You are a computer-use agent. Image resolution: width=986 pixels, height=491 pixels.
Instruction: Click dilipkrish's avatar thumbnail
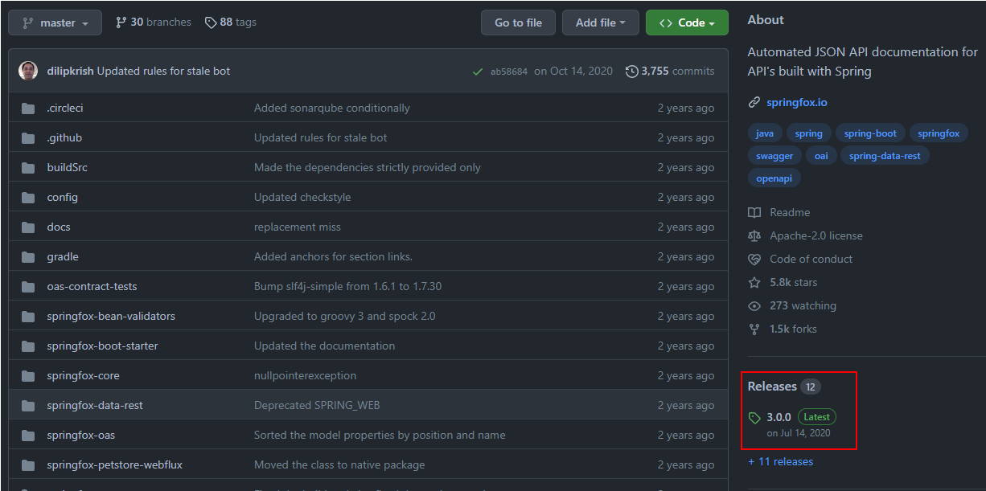click(28, 71)
